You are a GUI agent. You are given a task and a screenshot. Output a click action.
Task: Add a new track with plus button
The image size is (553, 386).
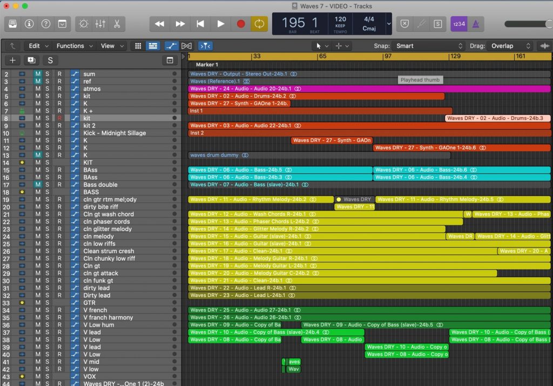12,60
